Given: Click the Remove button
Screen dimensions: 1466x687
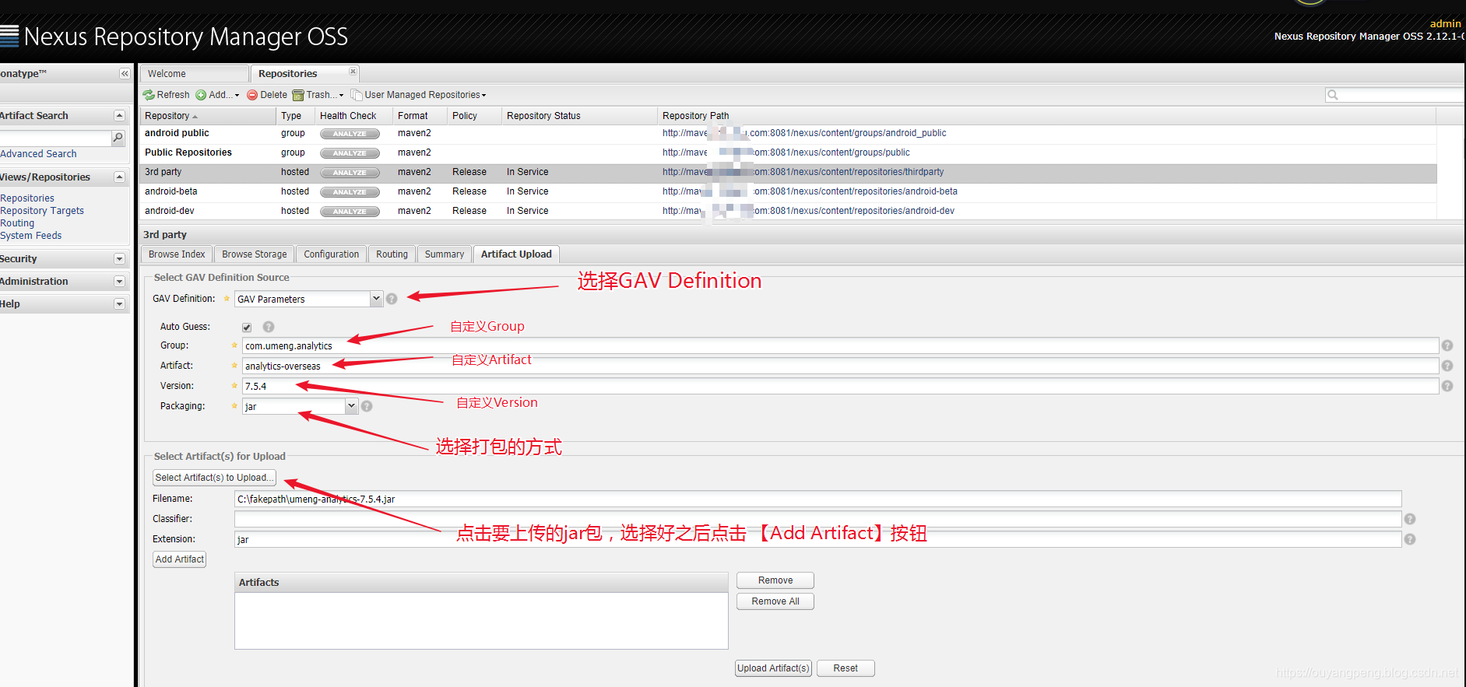Looking at the screenshot, I should click(x=775, y=580).
